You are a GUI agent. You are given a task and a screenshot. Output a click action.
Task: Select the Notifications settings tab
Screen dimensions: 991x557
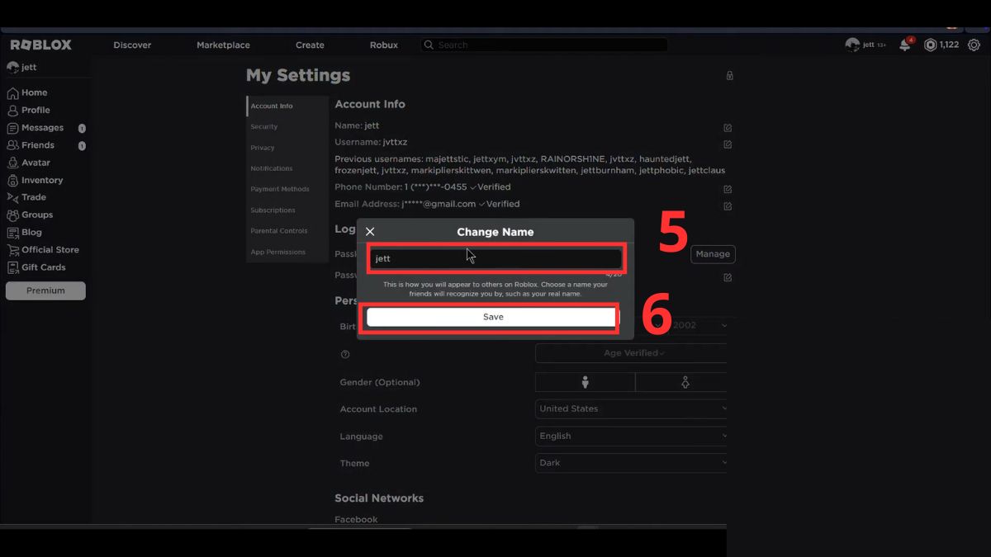[x=287, y=168]
